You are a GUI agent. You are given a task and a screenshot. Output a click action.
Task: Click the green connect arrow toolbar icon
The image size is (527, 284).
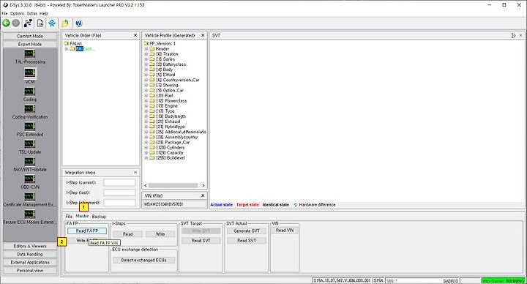click(x=6, y=23)
